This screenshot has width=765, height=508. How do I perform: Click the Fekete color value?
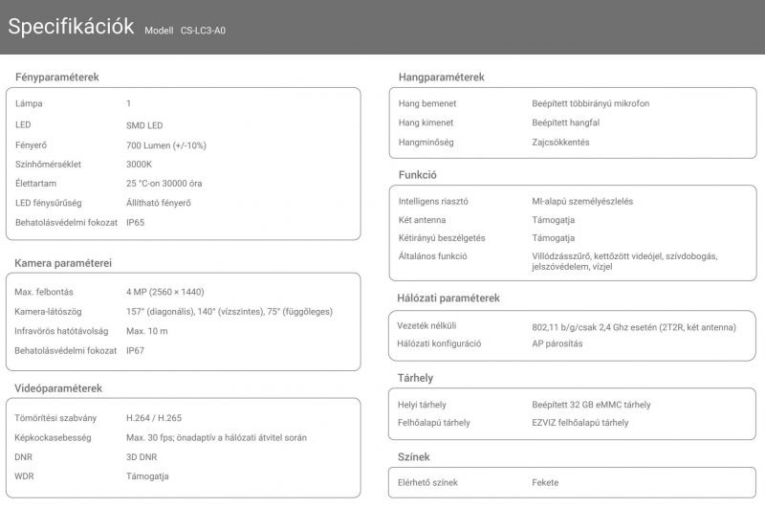pyautogui.click(x=545, y=482)
